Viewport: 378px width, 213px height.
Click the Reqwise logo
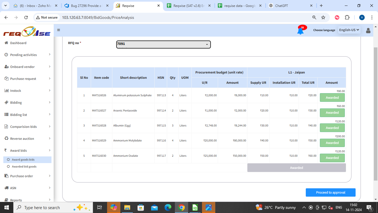tap(27, 31)
